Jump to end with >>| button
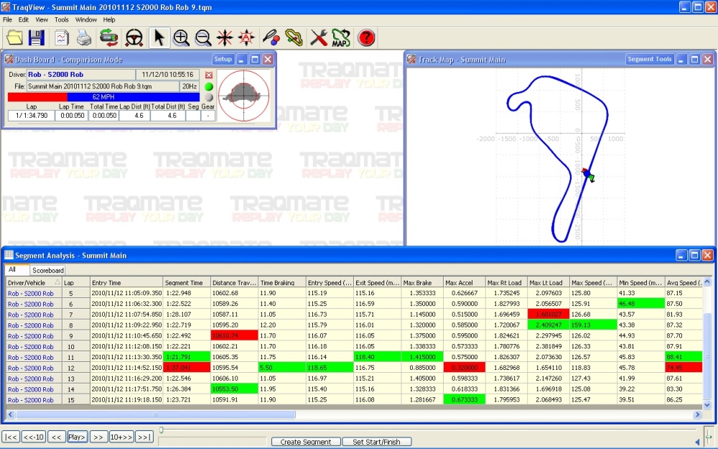The height and width of the screenshot is (449, 718). click(x=144, y=437)
